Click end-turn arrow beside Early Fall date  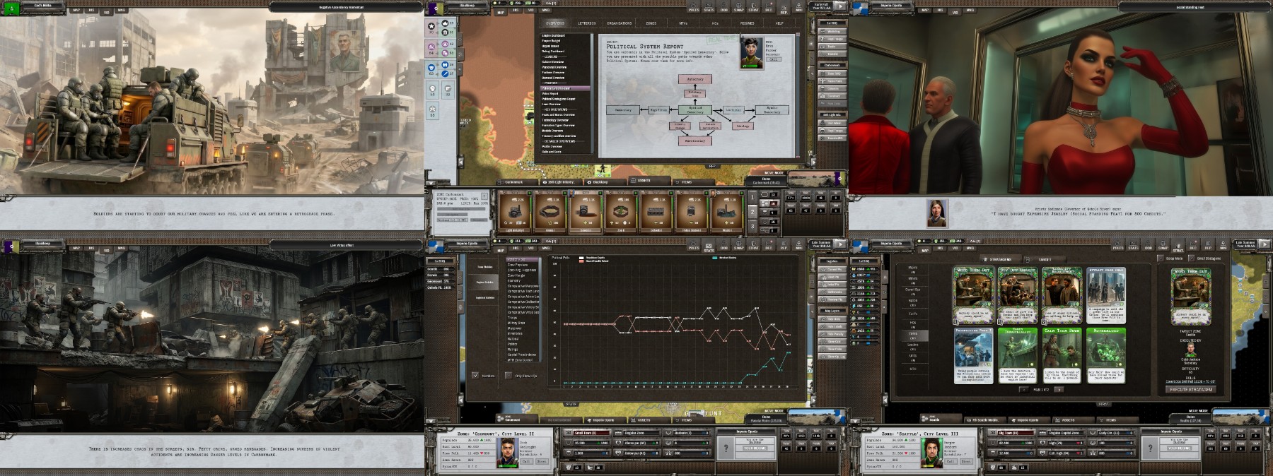click(x=840, y=6)
